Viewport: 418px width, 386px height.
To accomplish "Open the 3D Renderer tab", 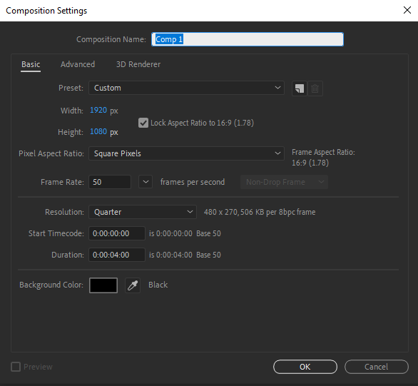I will [138, 64].
